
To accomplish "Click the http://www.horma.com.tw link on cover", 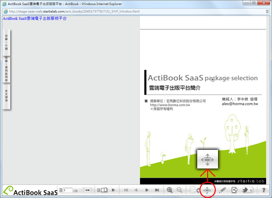I will point(170,105).
